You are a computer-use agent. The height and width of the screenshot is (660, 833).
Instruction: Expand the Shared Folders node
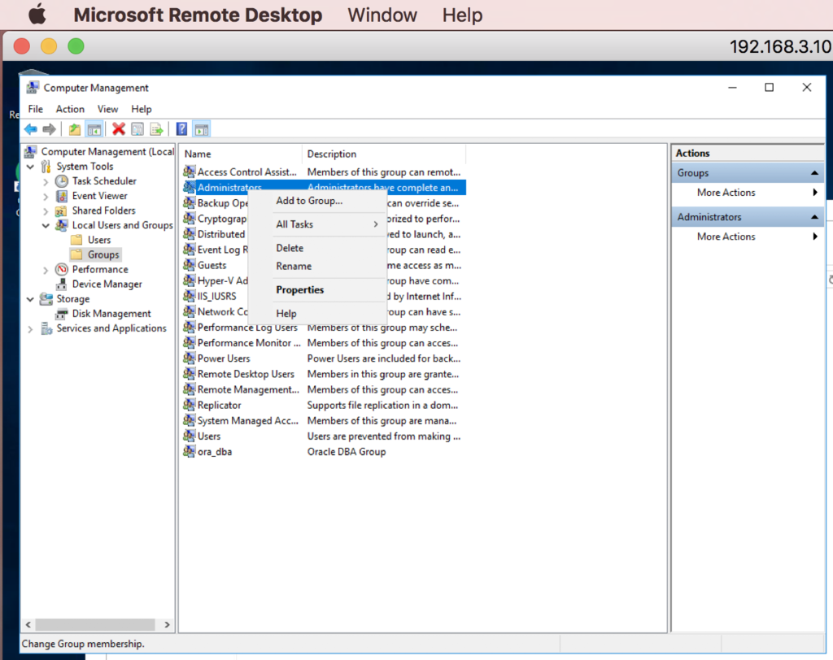[x=46, y=211]
